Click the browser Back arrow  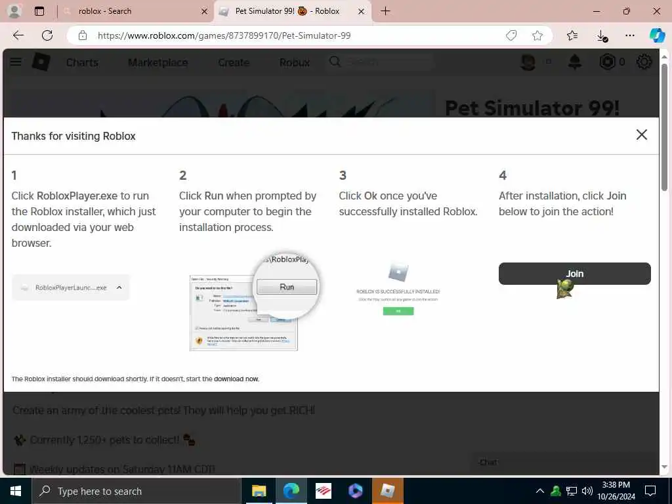pos(18,35)
